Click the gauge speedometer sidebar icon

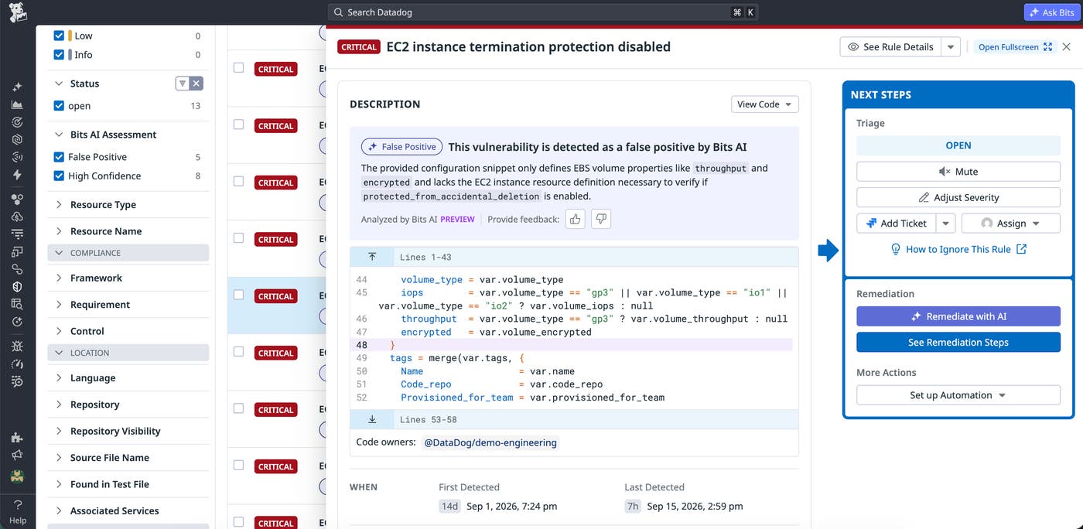point(17,363)
